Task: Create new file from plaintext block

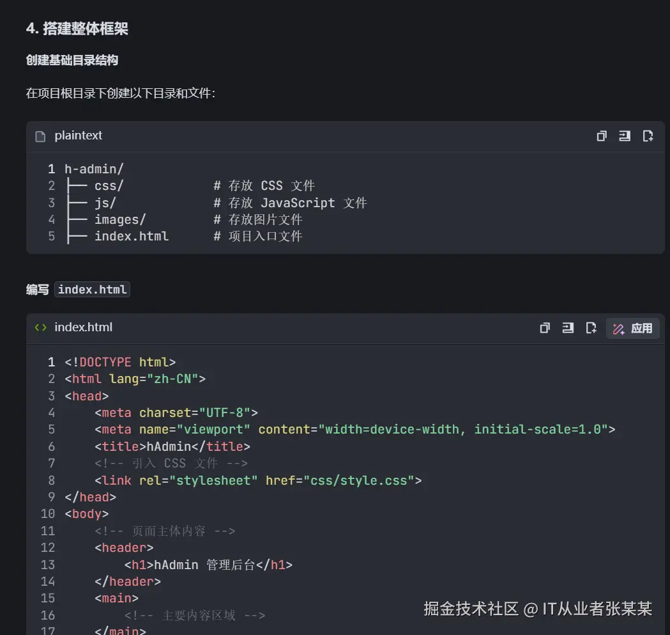Action: pos(648,136)
